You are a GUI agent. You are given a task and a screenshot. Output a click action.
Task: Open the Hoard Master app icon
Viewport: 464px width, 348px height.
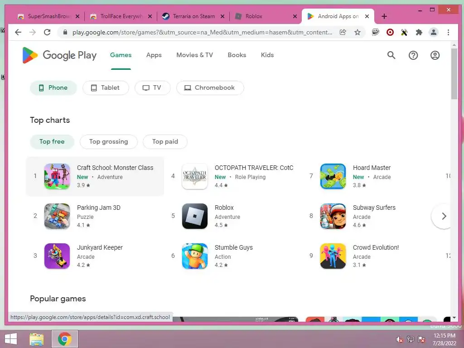pos(333,176)
